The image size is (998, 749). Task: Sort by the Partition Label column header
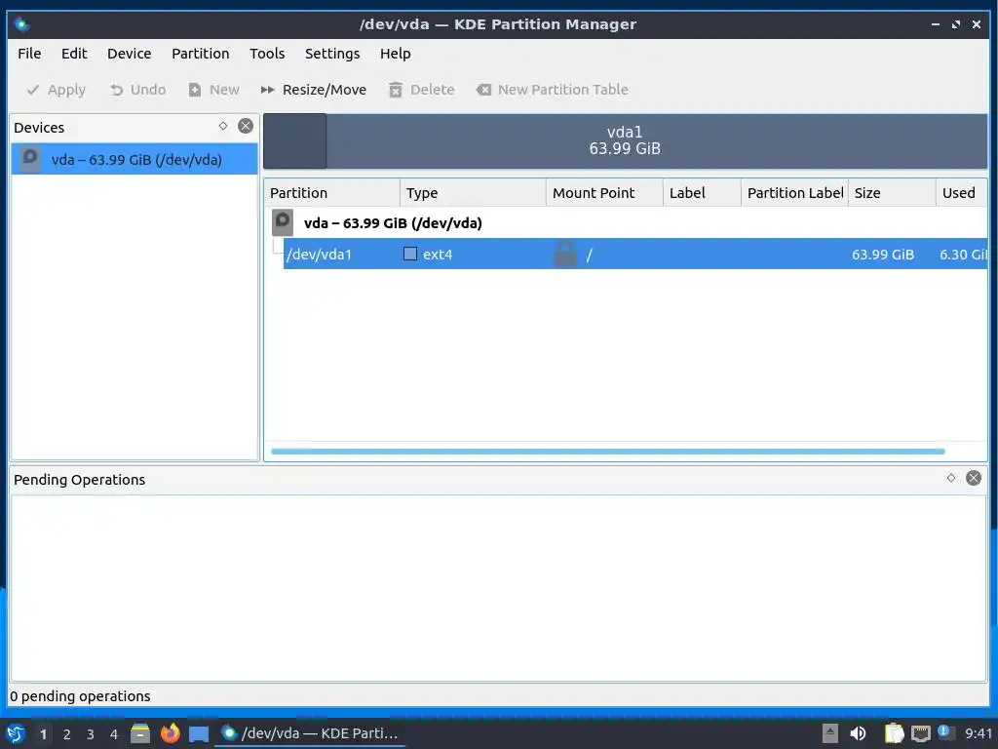click(794, 193)
